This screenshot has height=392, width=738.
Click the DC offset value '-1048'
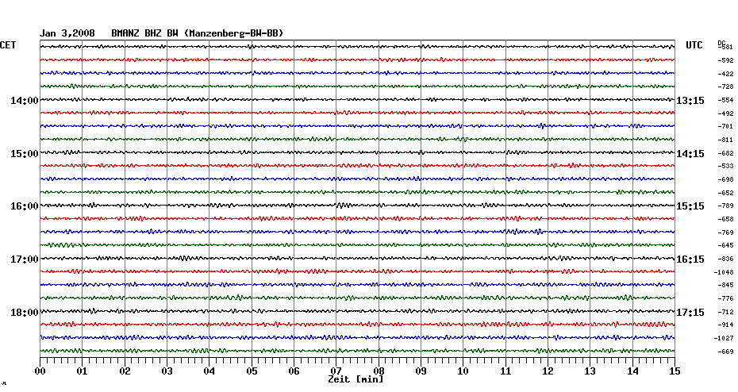[724, 272]
